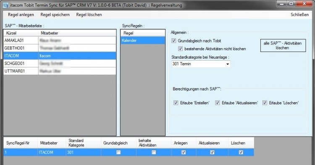Select employee row SCHGEO01
The height and width of the screenshot is (165, 315).
[60, 64]
